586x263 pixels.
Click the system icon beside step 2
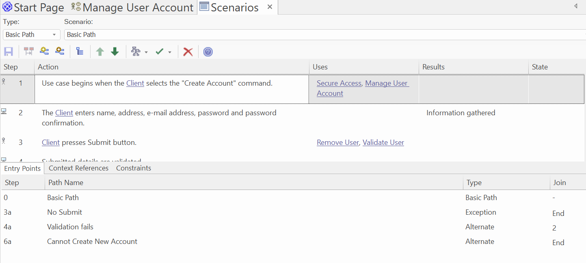pyautogui.click(x=4, y=110)
